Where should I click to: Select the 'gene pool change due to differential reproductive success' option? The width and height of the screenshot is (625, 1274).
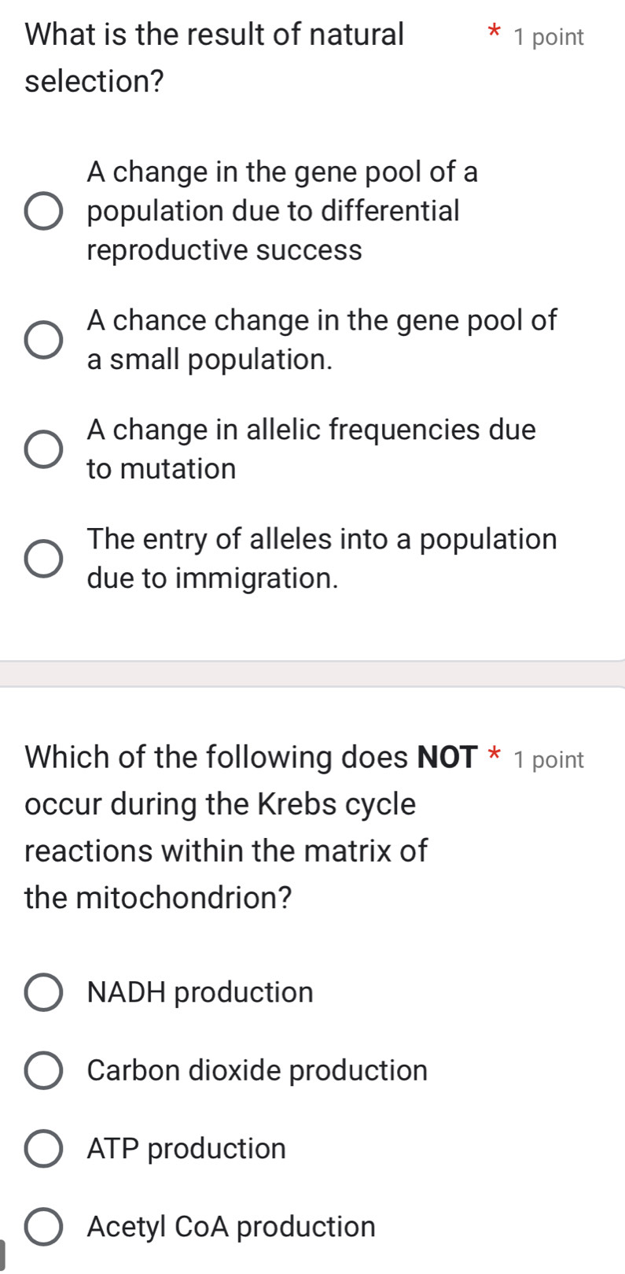45,211
